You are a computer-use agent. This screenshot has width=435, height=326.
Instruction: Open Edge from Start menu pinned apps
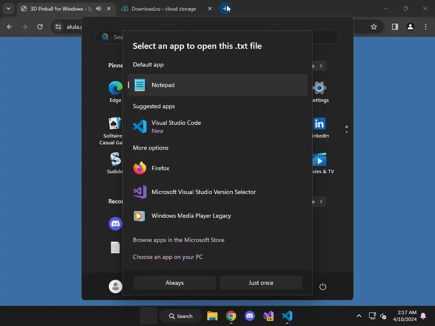116,92
